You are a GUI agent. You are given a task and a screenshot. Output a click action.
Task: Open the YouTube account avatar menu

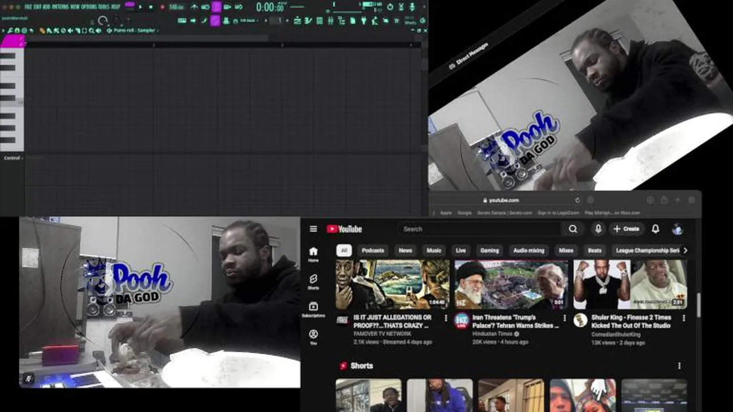click(x=677, y=229)
